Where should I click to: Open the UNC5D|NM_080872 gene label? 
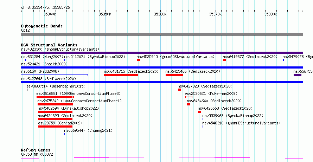(x=37, y=154)
